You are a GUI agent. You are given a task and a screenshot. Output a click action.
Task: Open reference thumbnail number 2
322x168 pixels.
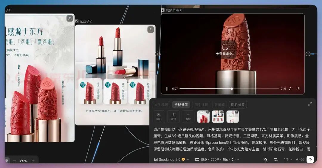click(x=218, y=117)
